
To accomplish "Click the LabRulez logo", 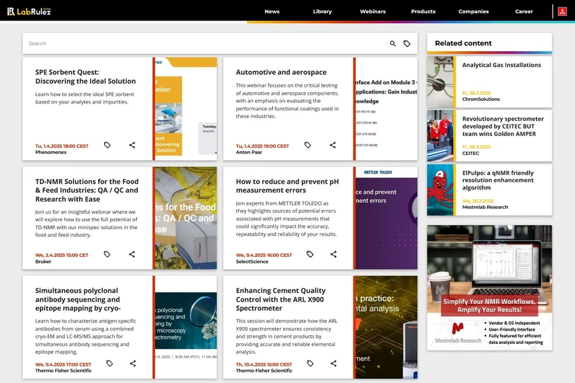I will click(29, 11).
